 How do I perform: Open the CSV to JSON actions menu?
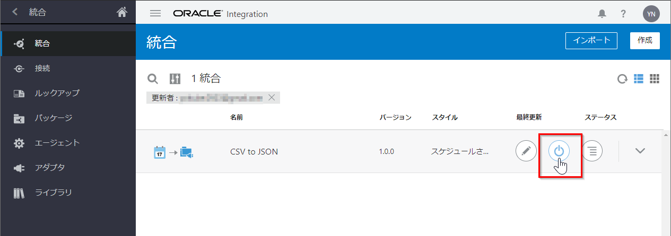(592, 151)
